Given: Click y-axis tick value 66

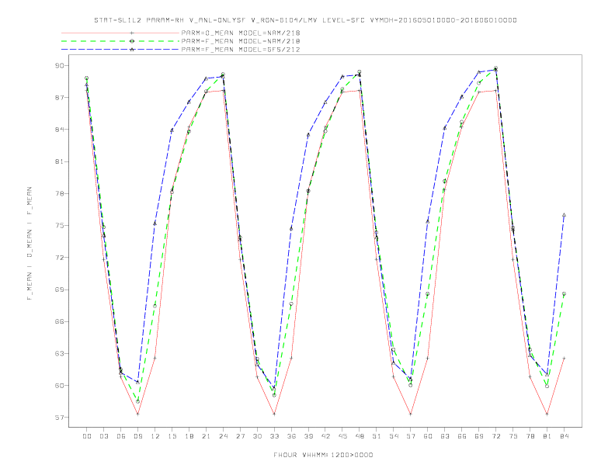Looking at the screenshot, I should [59, 322].
